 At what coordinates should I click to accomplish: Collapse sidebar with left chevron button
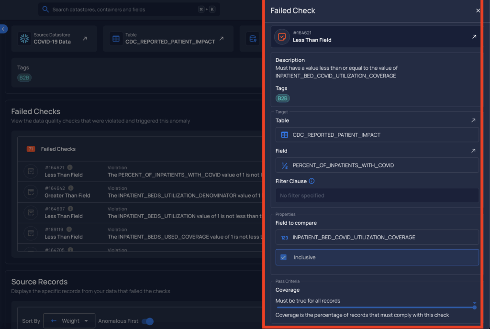click(x=3, y=29)
